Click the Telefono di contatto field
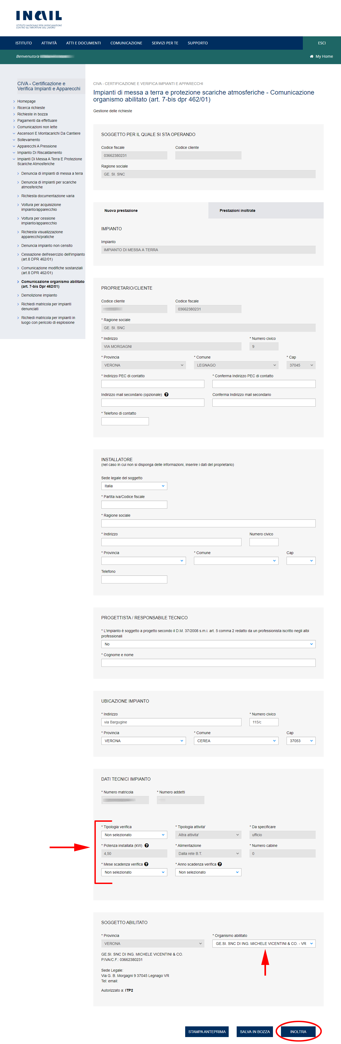 click(125, 422)
